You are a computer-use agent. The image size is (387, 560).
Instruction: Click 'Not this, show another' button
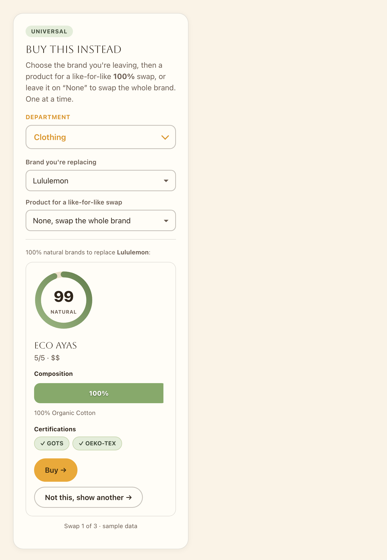(88, 497)
